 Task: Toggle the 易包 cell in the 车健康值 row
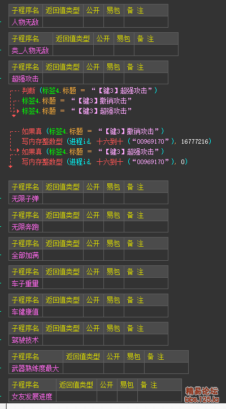114,312
